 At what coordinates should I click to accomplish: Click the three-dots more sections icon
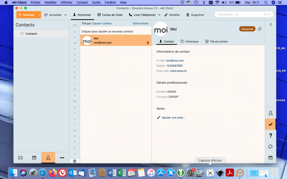click(62, 158)
